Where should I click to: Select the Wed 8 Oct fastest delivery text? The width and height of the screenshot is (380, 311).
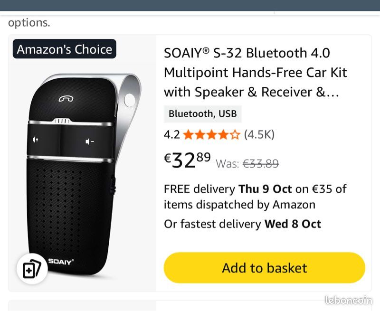pos(294,224)
